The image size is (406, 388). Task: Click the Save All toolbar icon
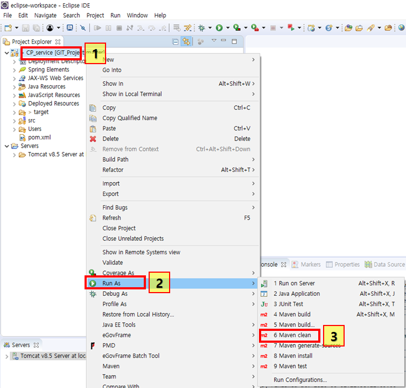click(37, 27)
